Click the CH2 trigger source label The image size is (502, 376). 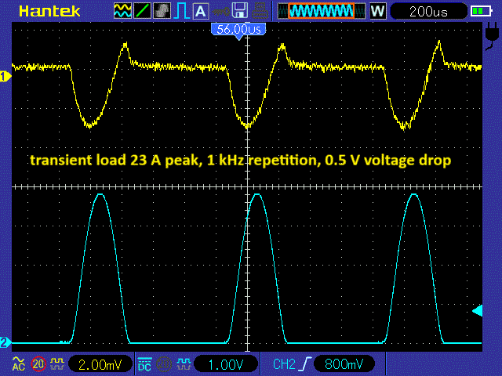(x=284, y=363)
